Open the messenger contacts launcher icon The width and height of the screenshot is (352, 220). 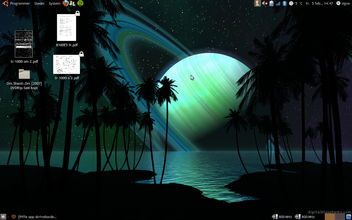[72, 3]
